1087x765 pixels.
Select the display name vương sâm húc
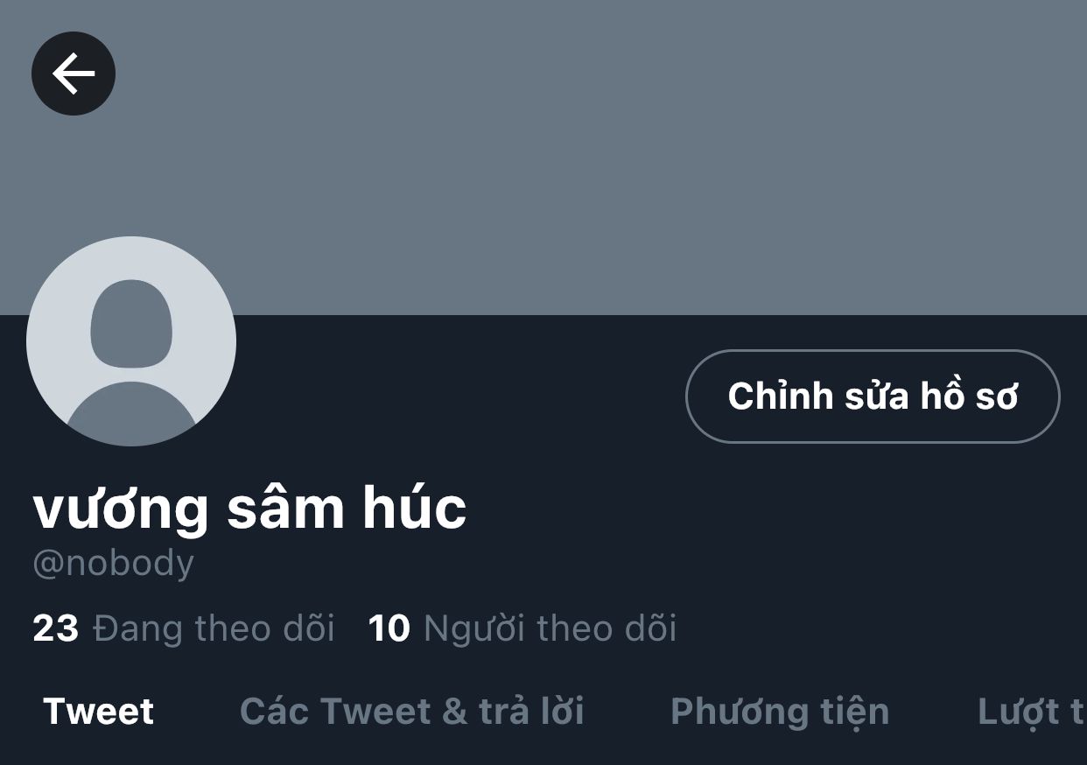(249, 509)
